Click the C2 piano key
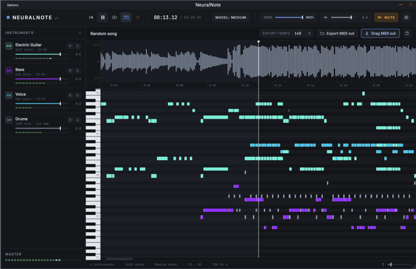416x269 pixels. 93,217
